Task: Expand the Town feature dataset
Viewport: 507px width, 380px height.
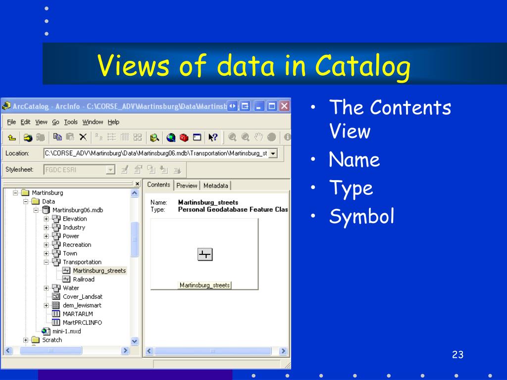Action: coord(46,254)
